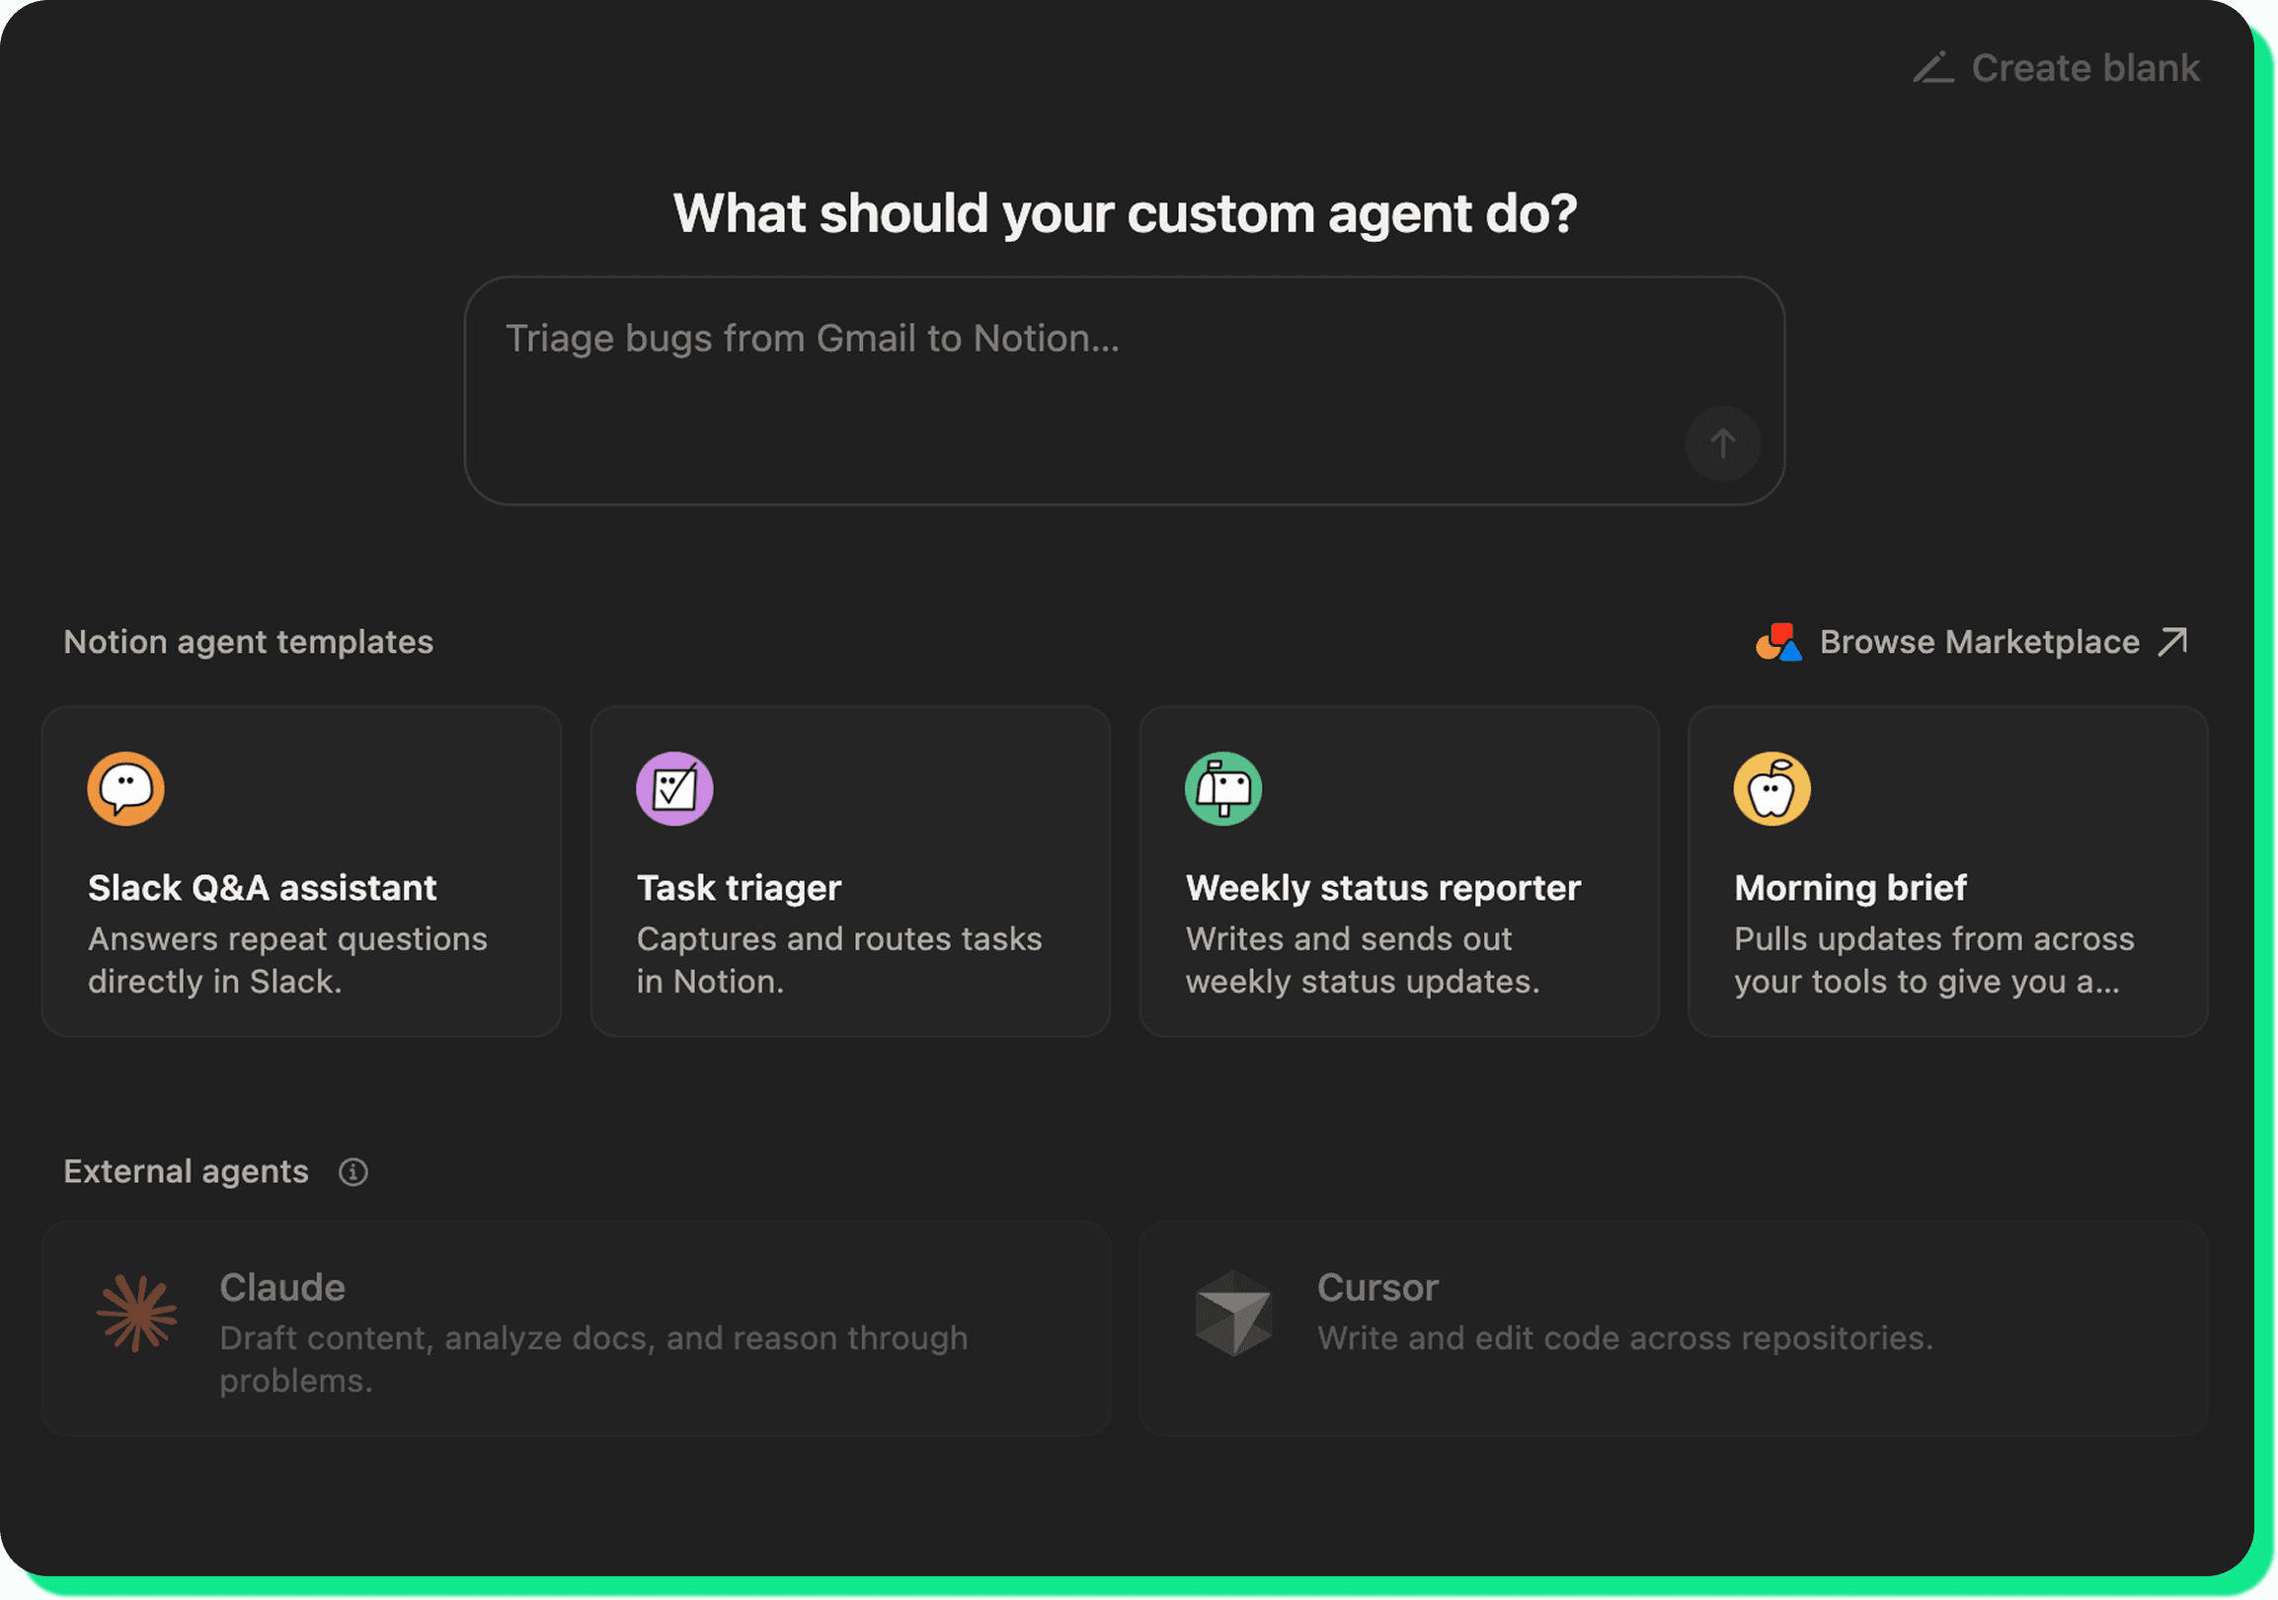Viewport: 2278px width, 1600px height.
Task: Click the 'External agents' heading
Action: [186, 1171]
